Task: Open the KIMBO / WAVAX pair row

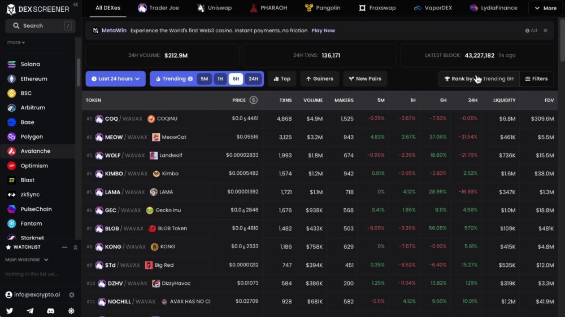Action: click(x=320, y=173)
